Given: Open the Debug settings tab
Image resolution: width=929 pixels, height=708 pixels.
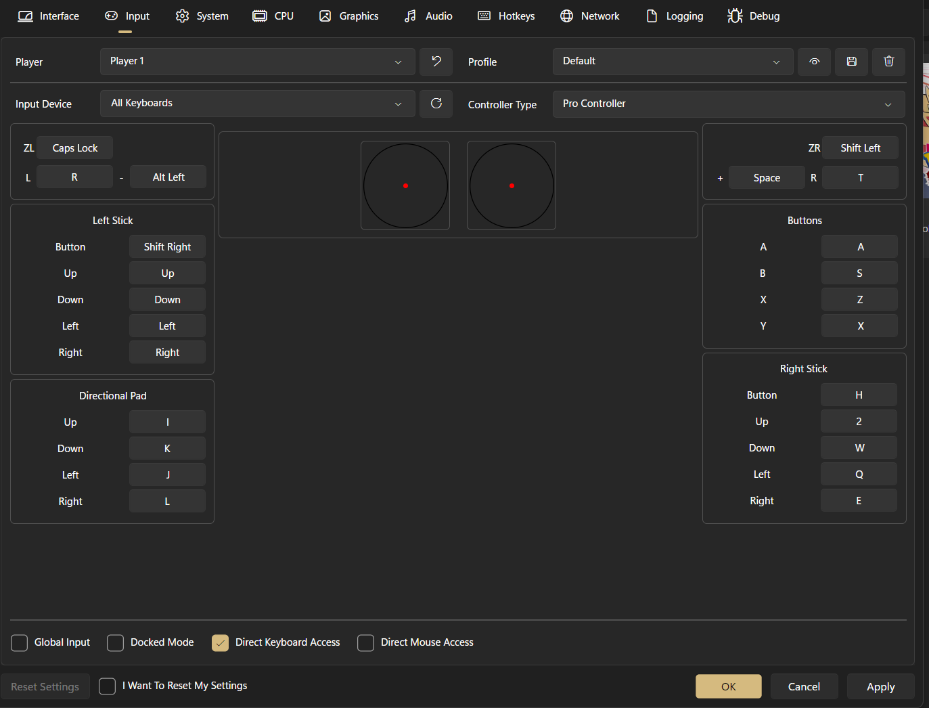Looking at the screenshot, I should tap(754, 16).
